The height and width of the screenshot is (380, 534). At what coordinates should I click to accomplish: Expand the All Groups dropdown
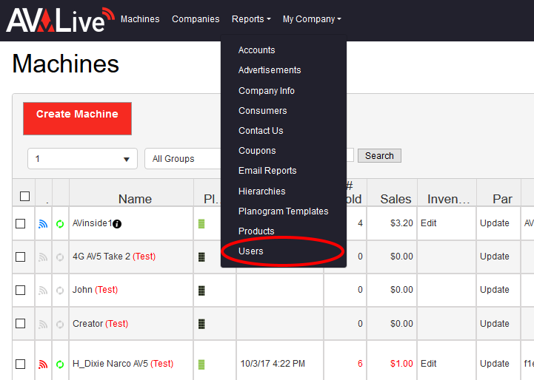coord(183,159)
